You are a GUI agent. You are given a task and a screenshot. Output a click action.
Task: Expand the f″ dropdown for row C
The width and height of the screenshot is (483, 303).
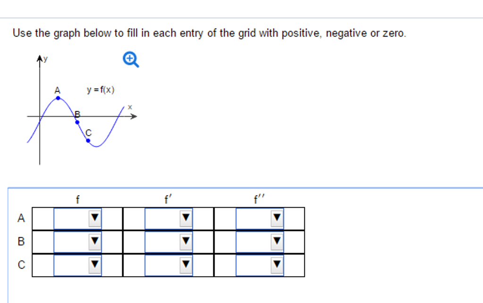[260, 265]
